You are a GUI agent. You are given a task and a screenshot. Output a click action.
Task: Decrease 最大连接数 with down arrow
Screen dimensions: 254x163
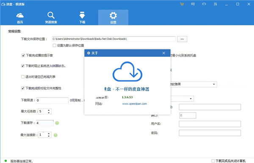(x=49, y=136)
